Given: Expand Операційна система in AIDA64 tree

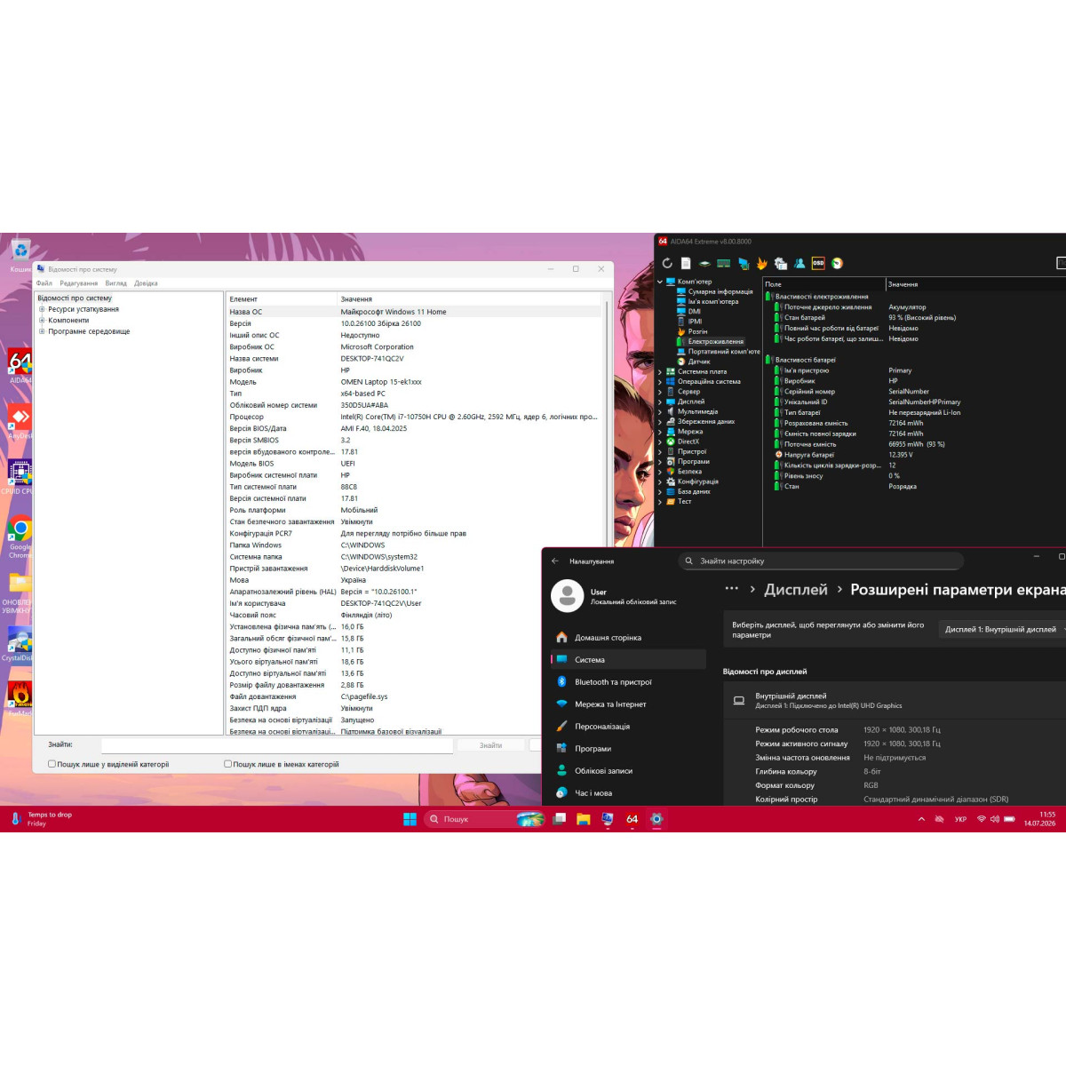Looking at the screenshot, I should click(x=660, y=381).
